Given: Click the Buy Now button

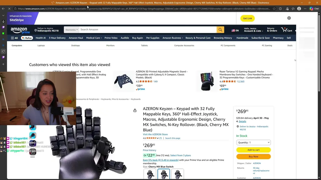Looking at the screenshot, I should (254, 156).
